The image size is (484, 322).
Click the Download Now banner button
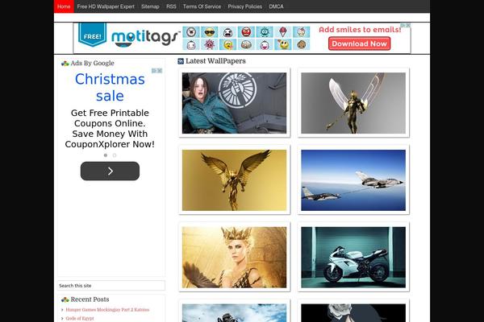tap(359, 43)
